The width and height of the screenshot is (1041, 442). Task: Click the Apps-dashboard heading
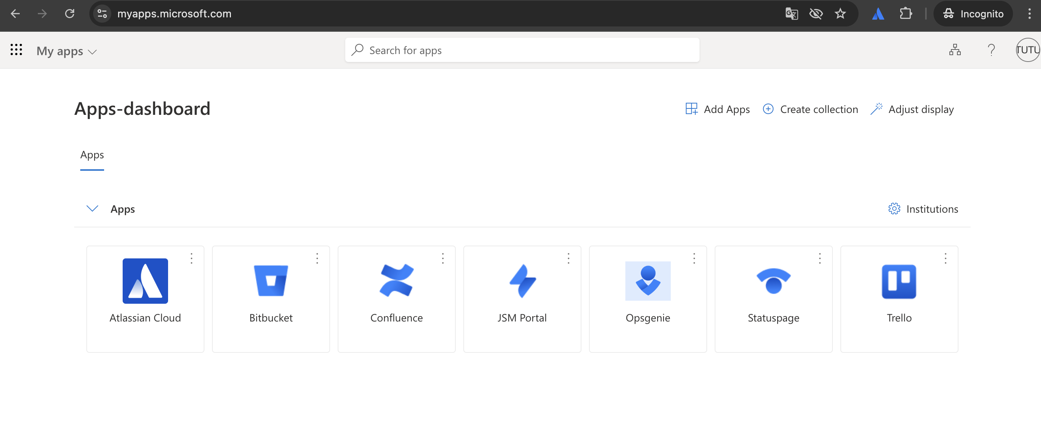click(142, 109)
